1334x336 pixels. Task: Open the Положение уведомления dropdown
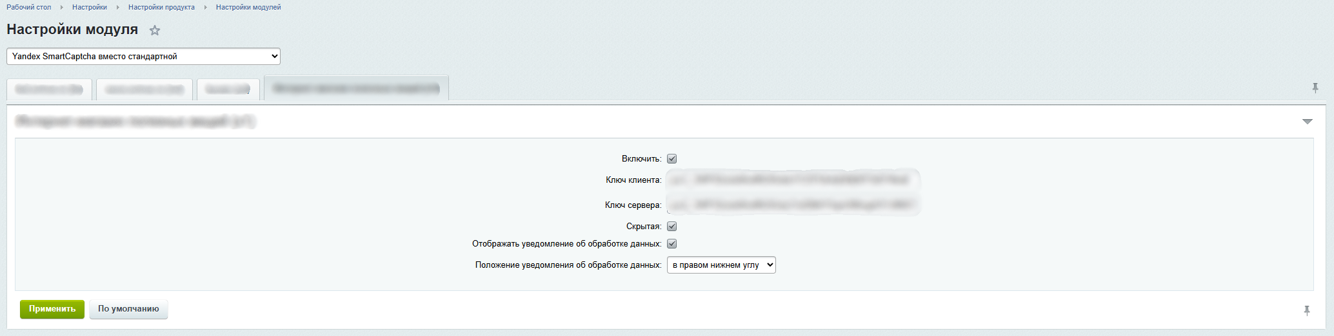(x=721, y=265)
